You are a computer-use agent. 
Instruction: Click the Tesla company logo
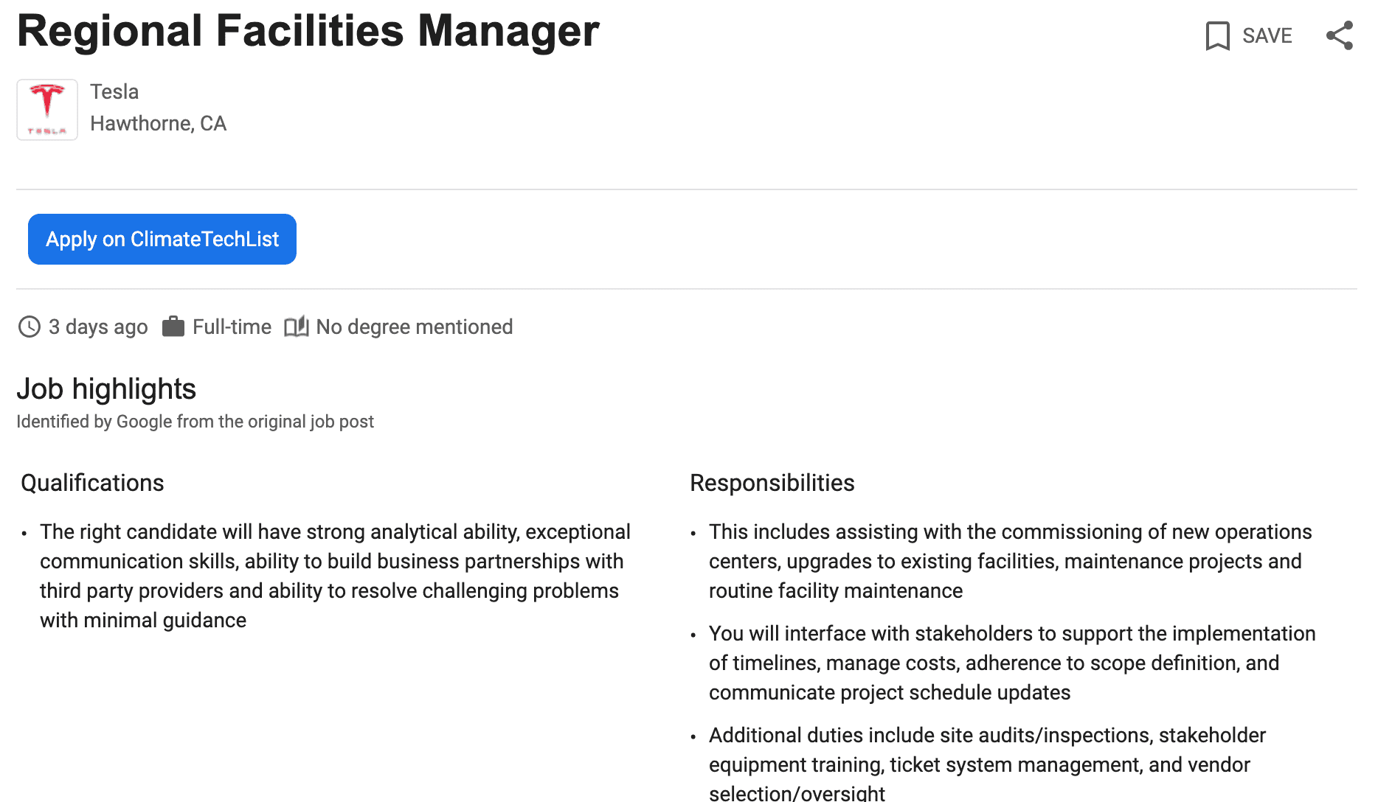tap(47, 110)
